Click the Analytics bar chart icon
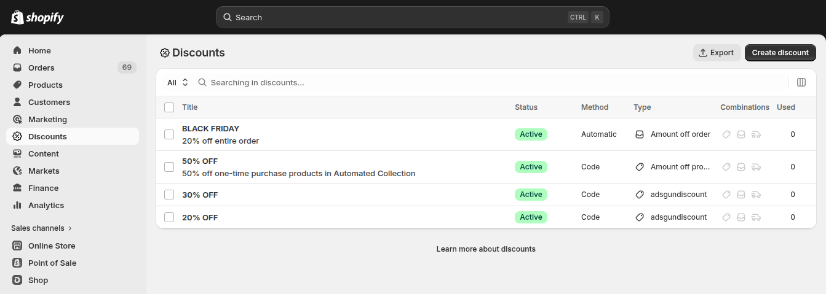 coord(17,205)
